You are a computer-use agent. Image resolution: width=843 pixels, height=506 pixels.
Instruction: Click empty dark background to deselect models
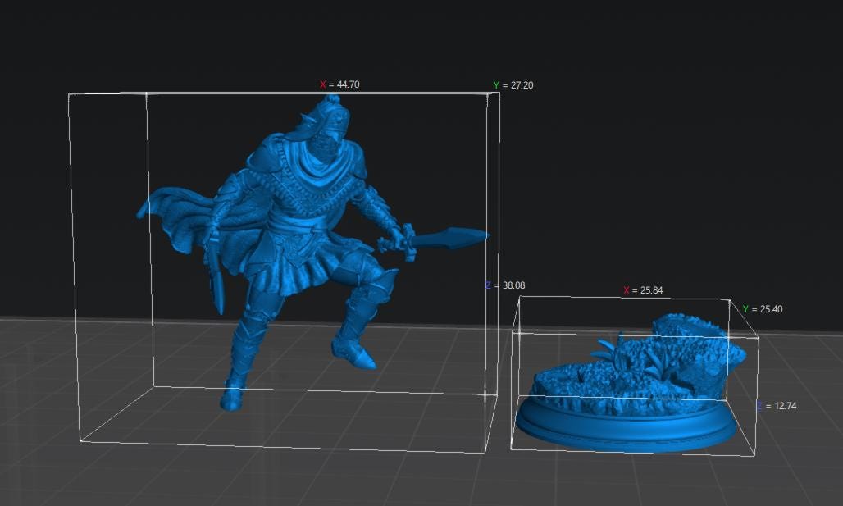(x=645, y=134)
